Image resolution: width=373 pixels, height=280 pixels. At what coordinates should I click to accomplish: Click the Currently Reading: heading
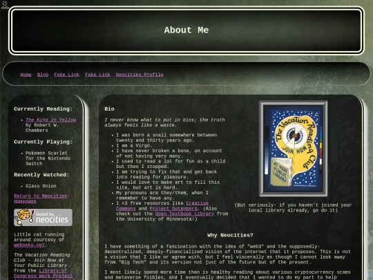[x=43, y=109]
